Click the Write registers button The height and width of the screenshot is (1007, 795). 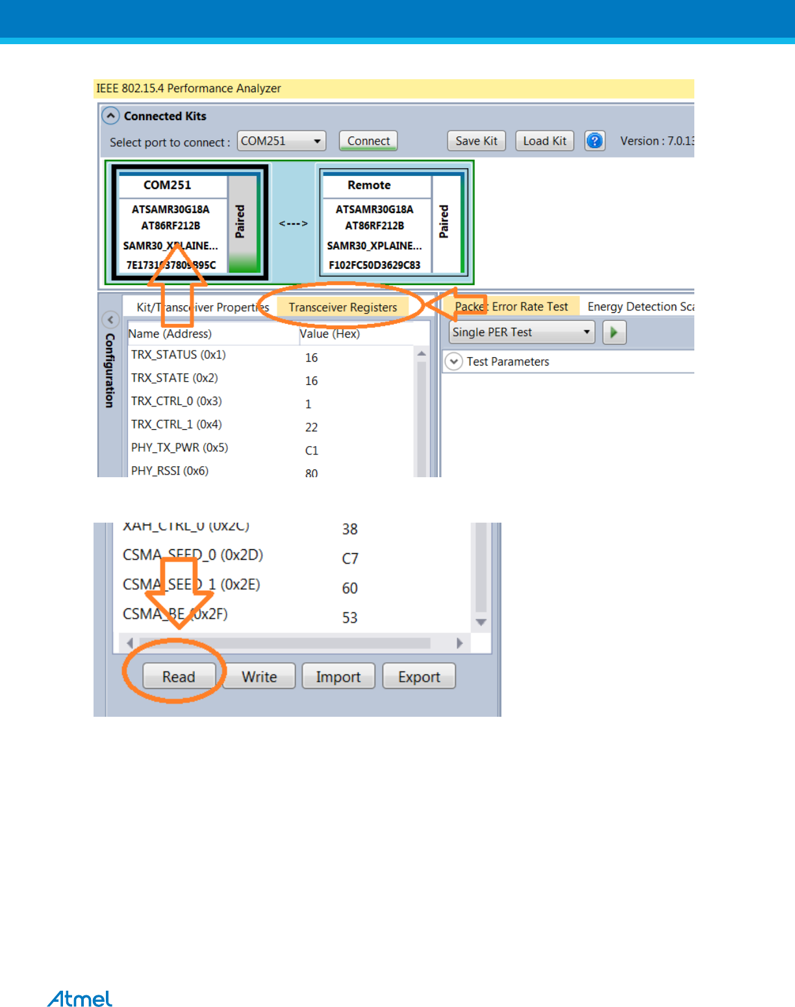tap(259, 677)
